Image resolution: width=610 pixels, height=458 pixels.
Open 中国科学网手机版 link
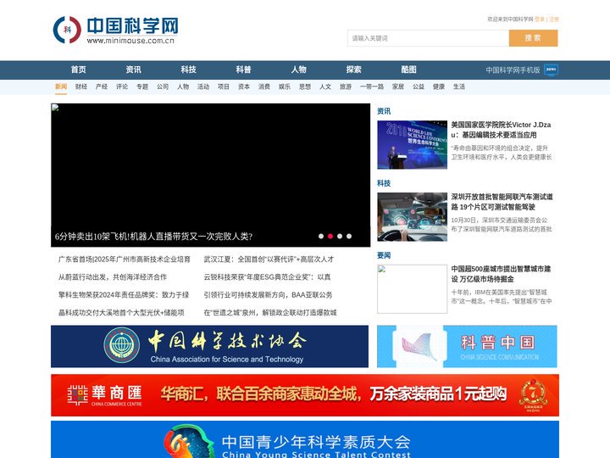pos(513,70)
